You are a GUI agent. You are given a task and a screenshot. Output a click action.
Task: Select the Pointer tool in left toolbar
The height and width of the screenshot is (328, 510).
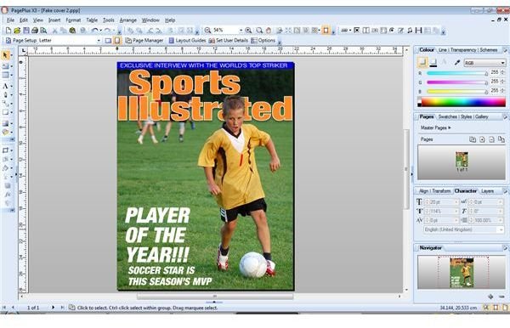[x=5, y=55]
